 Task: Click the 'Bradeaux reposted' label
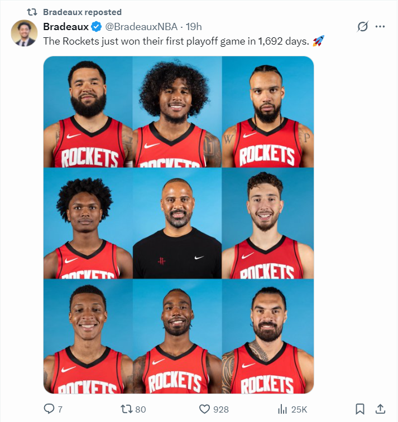click(x=82, y=12)
